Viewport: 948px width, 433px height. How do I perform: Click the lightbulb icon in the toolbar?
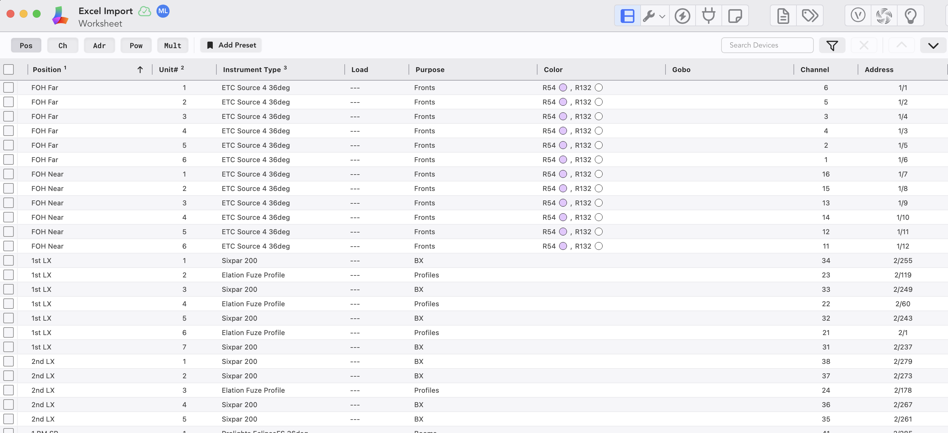click(x=910, y=16)
